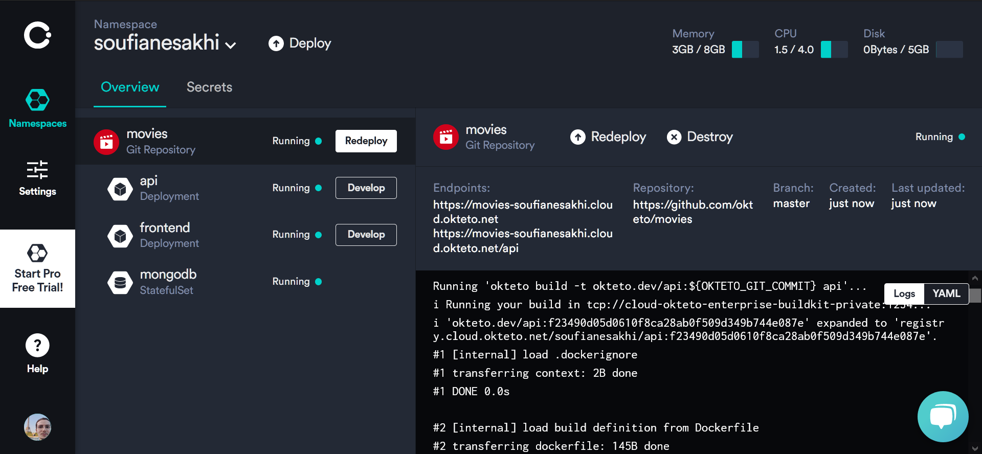Destroy the movies application
Image resolution: width=982 pixels, height=454 pixels.
point(700,137)
